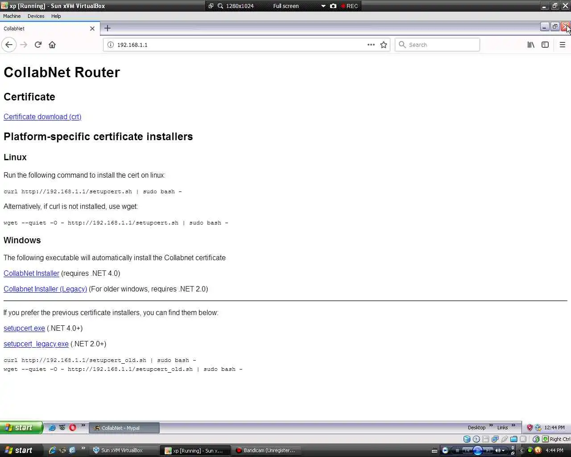Image resolution: width=571 pixels, height=457 pixels.
Task: Open the Devices menu in VirtualBox
Action: click(x=36, y=16)
